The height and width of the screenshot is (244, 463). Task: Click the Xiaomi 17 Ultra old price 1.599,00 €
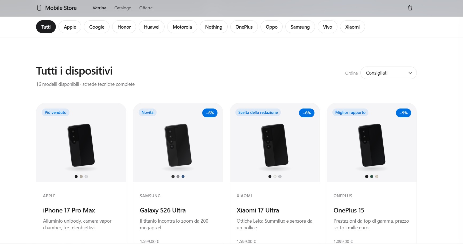pos(246,241)
